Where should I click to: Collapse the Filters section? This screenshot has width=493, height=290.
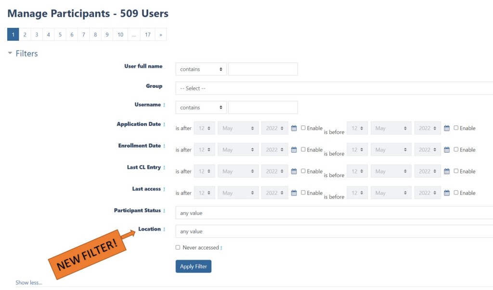coord(10,53)
